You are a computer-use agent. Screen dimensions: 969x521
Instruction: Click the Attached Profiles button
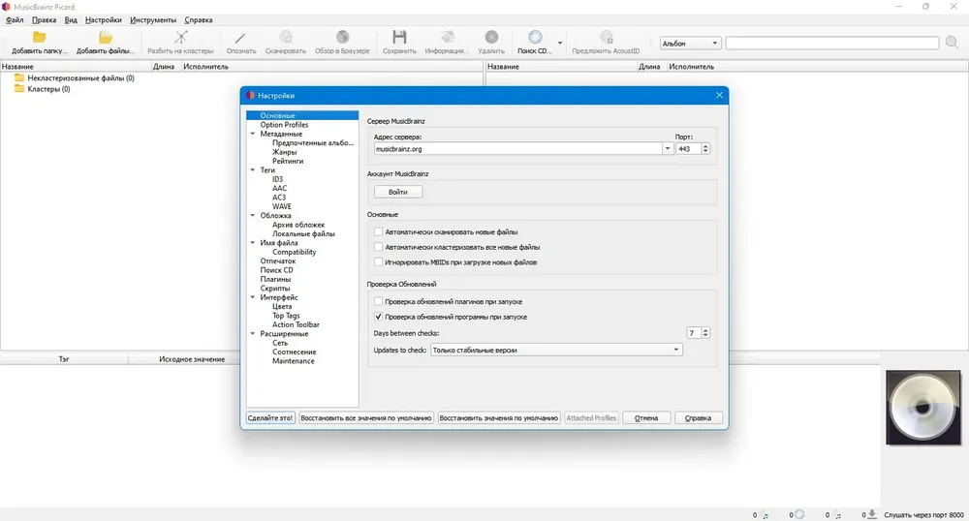pos(591,418)
